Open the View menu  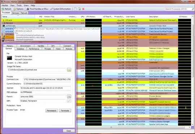click(x=12, y=5)
